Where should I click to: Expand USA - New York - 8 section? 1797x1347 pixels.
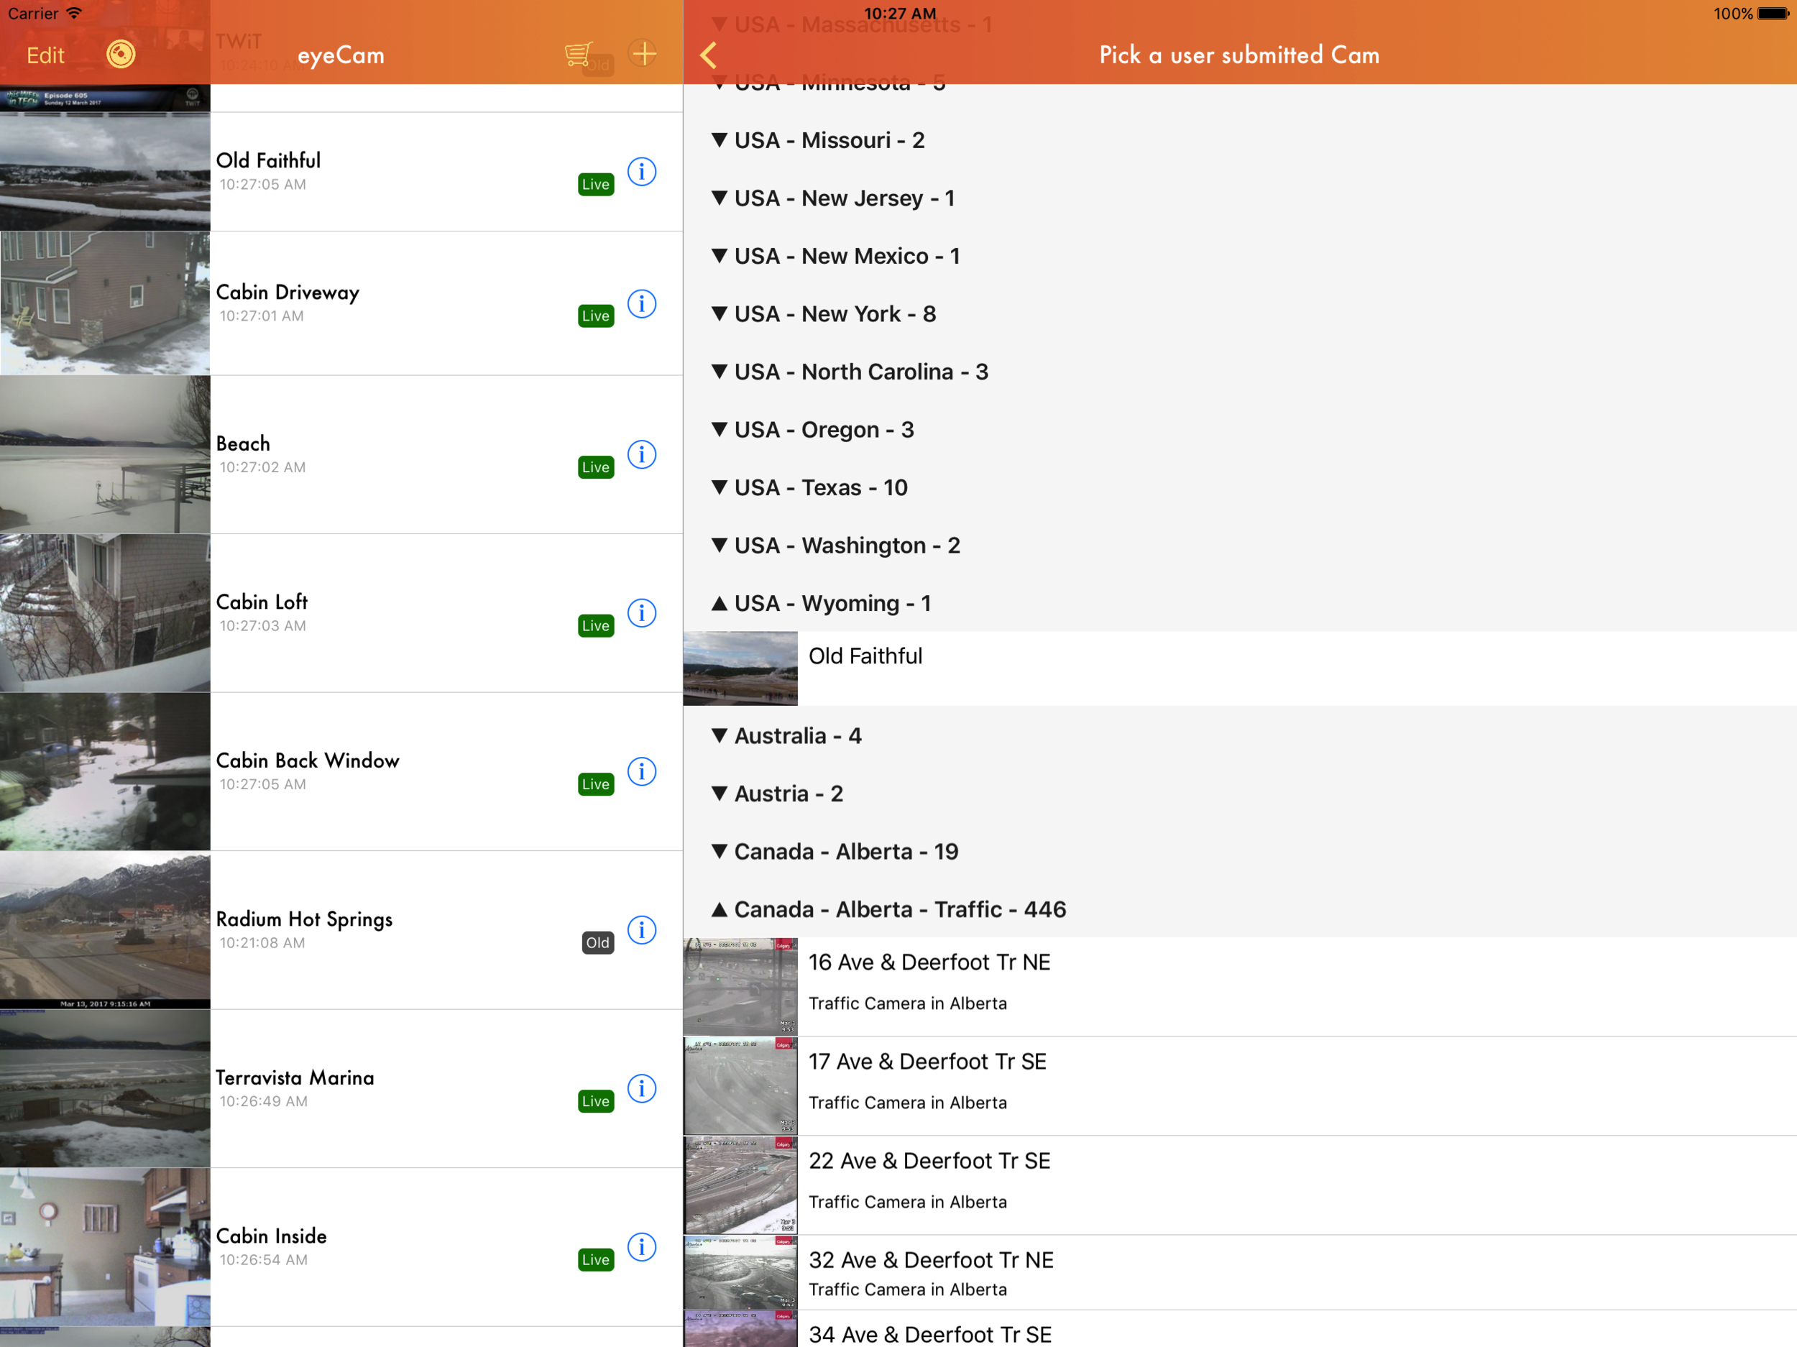pos(1240,313)
